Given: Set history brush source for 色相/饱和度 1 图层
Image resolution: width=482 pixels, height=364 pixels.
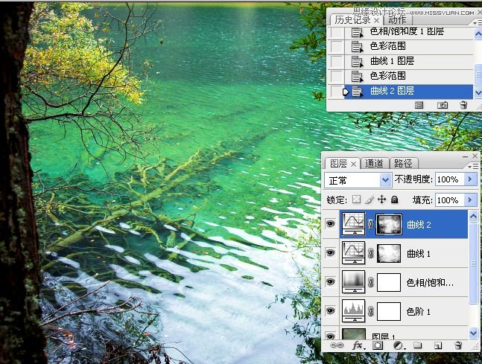Looking at the screenshot, I should pyautogui.click(x=336, y=32).
